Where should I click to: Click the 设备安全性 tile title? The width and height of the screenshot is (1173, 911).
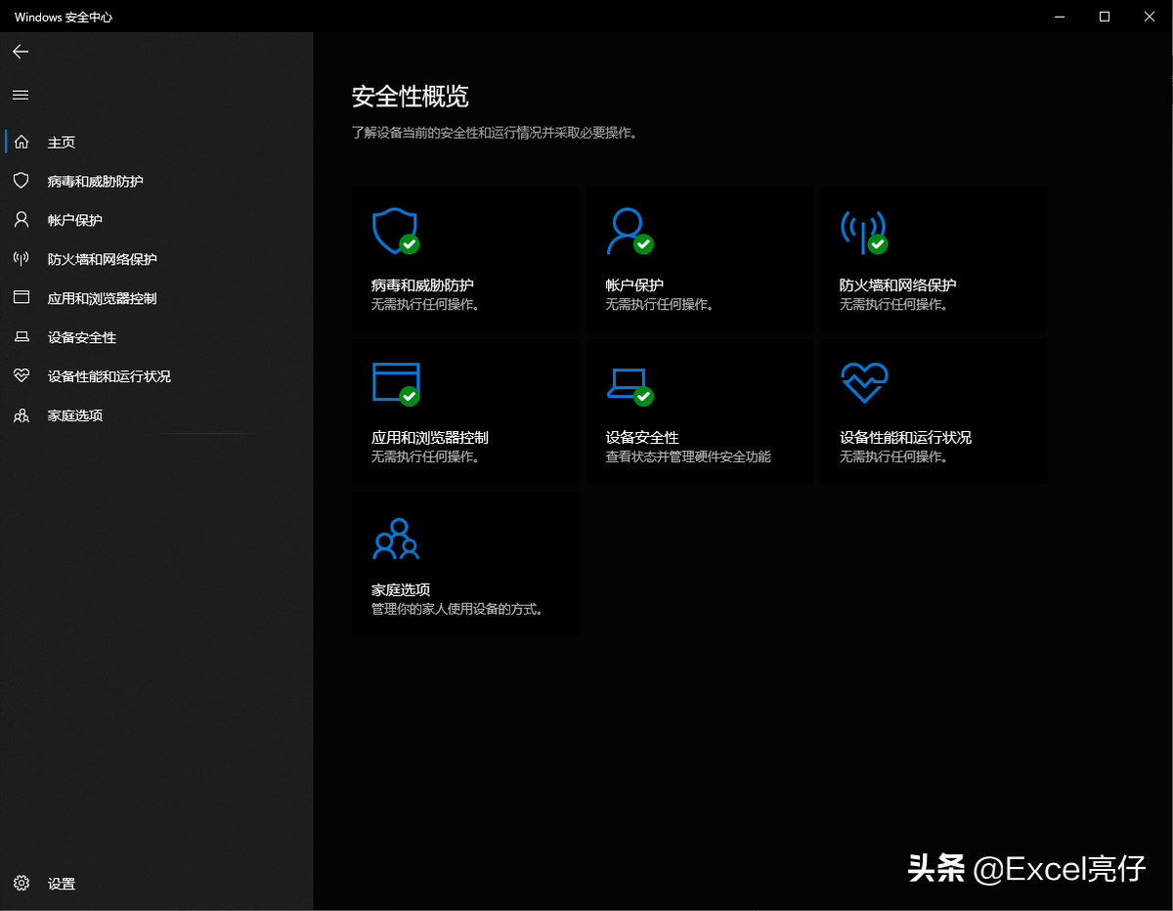point(641,438)
